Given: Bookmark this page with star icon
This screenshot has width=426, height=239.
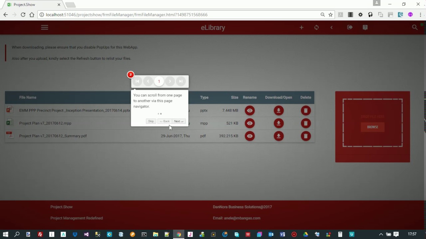Looking at the screenshot, I should (x=330, y=15).
